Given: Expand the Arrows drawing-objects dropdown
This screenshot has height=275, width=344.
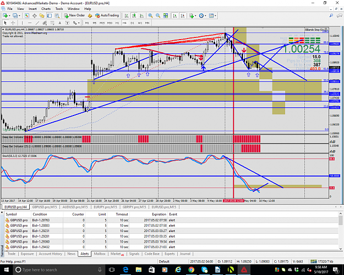Looking at the screenshot, I should tap(79, 23).
